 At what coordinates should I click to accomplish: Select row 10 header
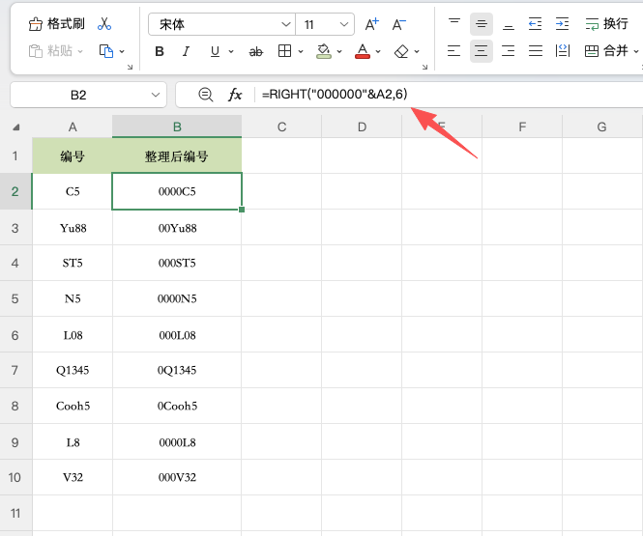(15, 477)
